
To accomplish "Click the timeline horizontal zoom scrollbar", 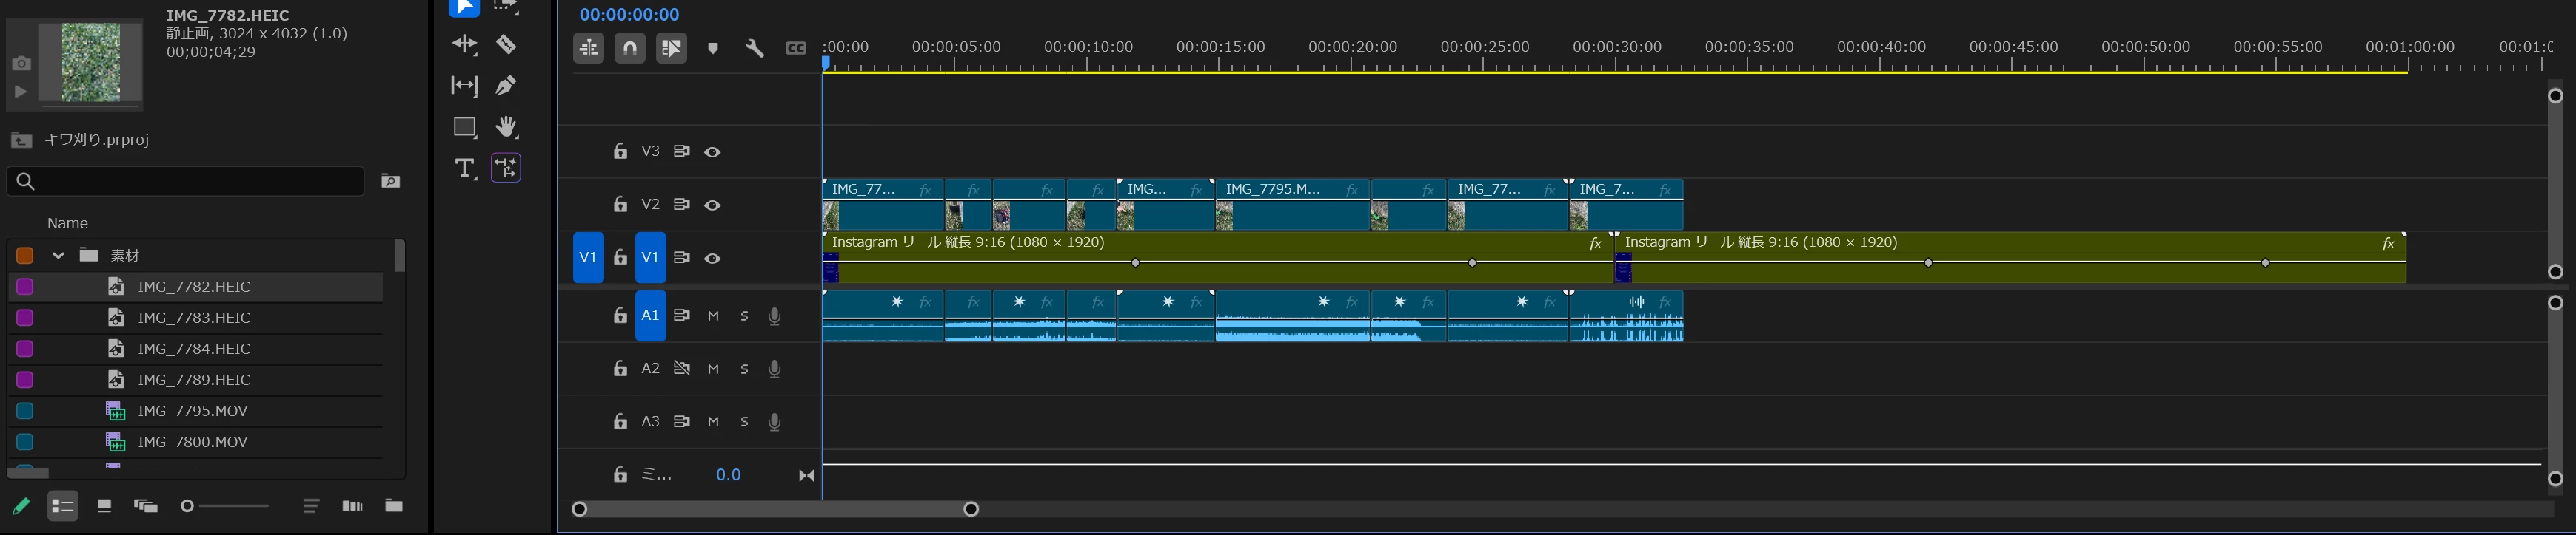I will click(775, 509).
